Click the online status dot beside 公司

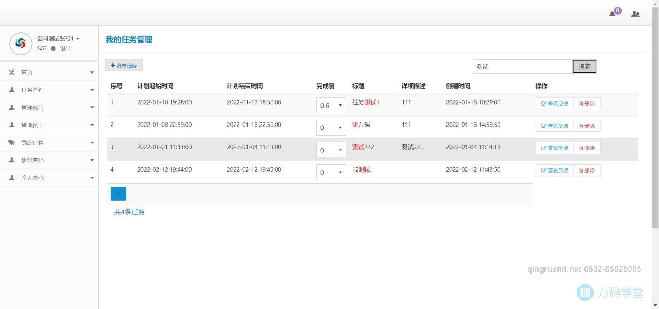point(53,48)
